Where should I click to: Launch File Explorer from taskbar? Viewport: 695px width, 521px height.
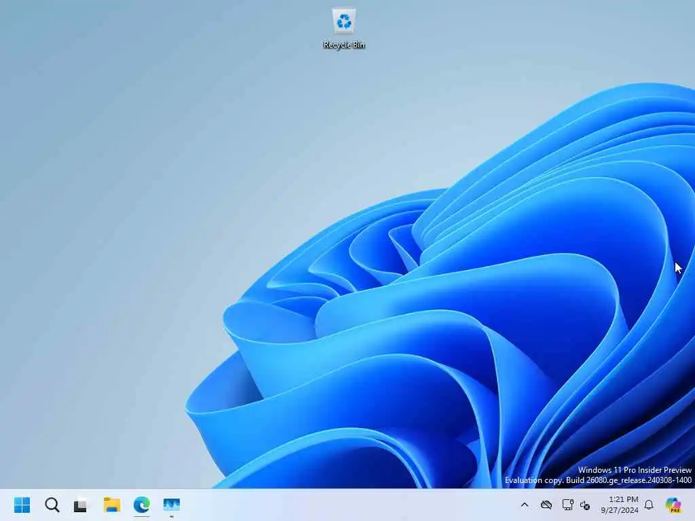click(x=112, y=505)
